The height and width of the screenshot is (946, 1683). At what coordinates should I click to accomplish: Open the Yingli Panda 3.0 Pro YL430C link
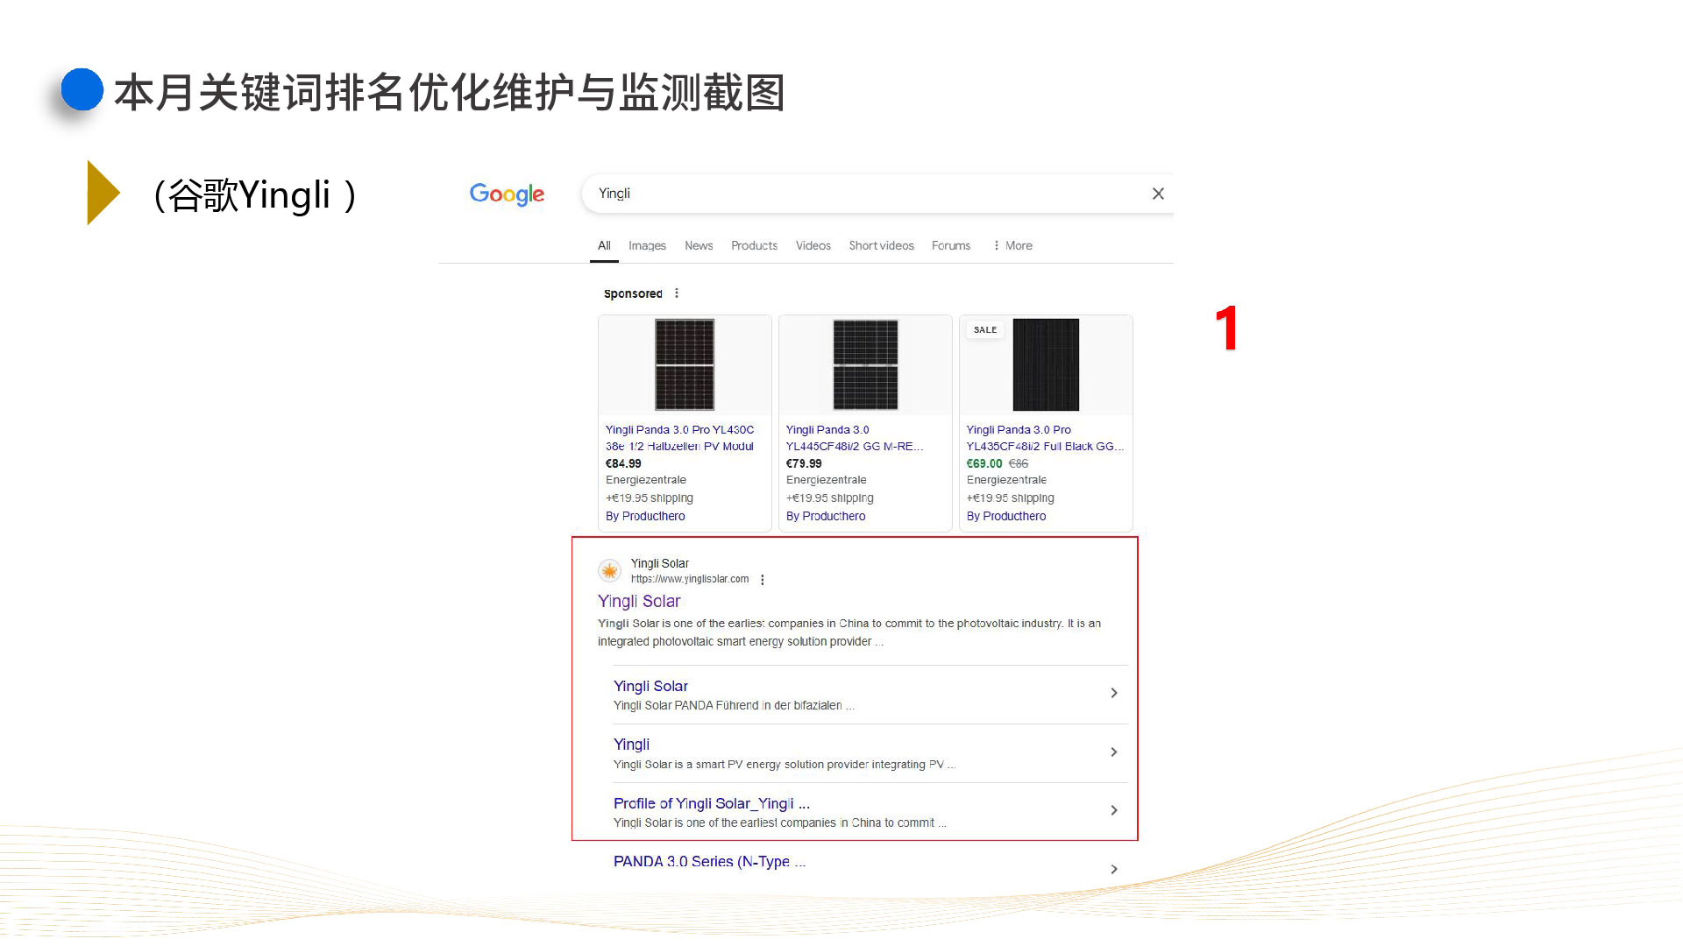[x=679, y=438]
